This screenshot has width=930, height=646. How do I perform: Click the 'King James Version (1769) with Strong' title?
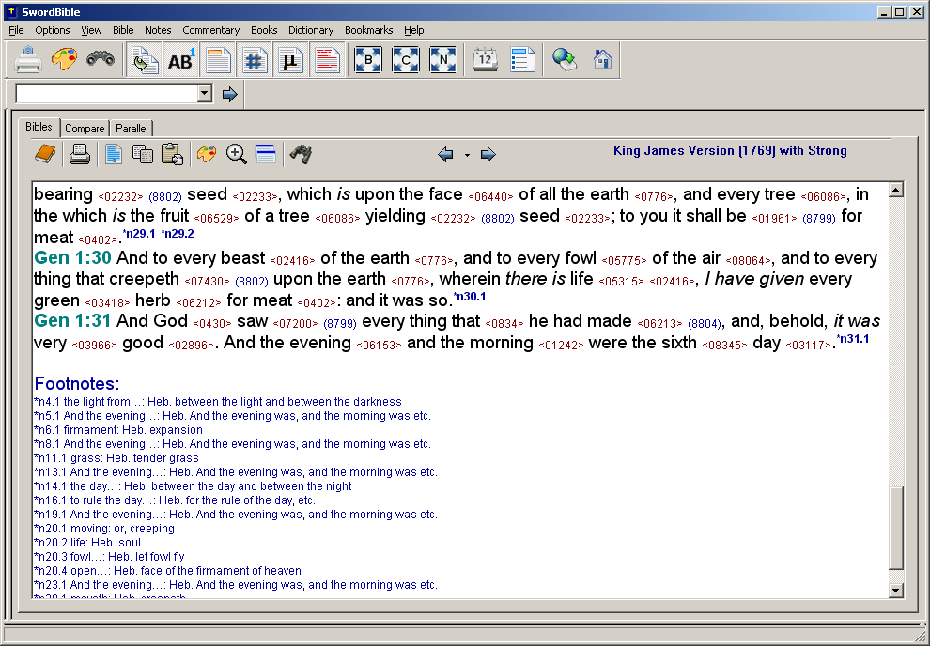tap(730, 150)
